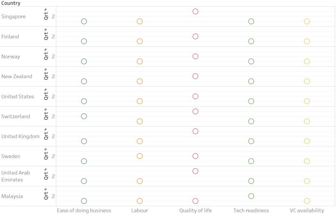Click Singapore's pink Quality of life circle
The image size is (336, 216).
[x=195, y=11]
